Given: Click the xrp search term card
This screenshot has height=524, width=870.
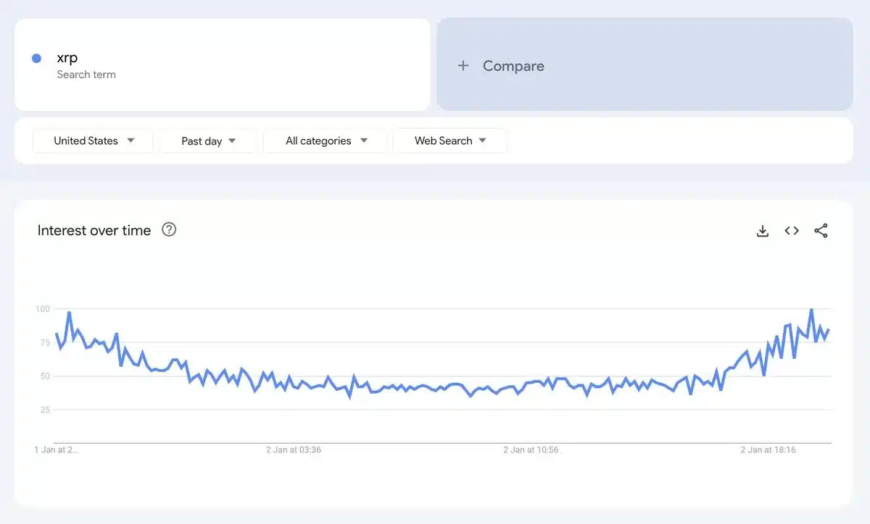Looking at the screenshot, I should 221,64.
